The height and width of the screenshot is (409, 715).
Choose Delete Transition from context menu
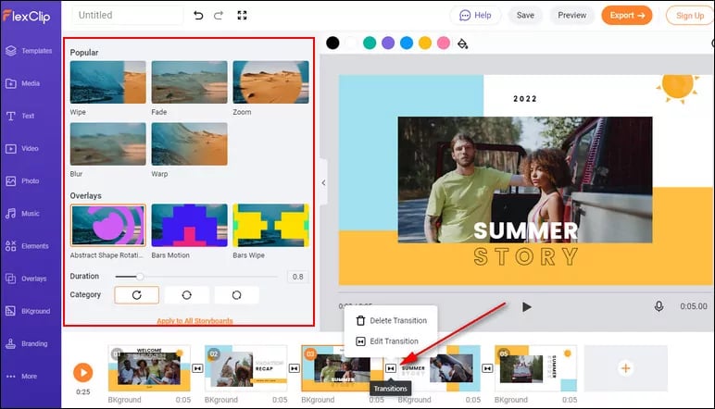click(x=391, y=321)
